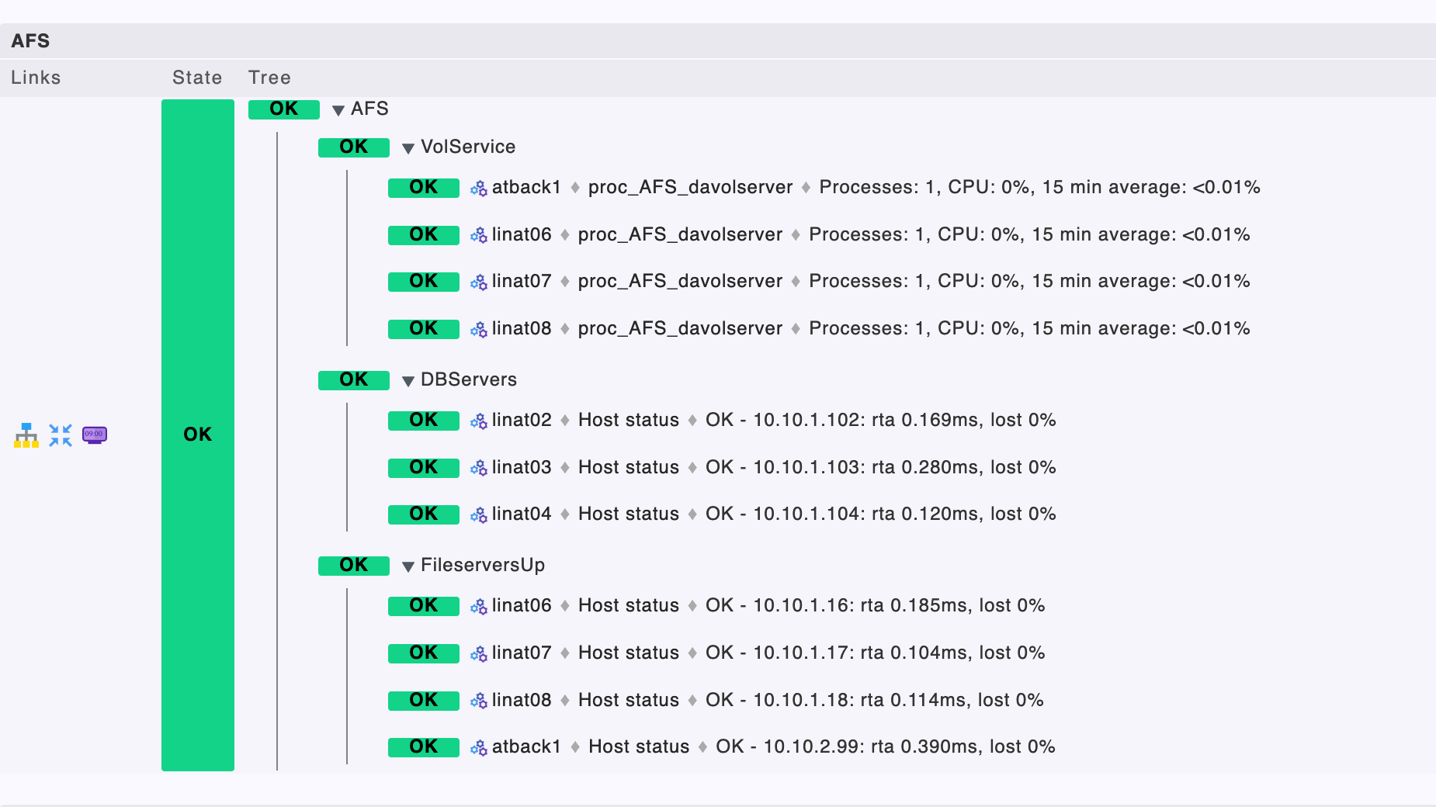Click the blue inward-arrows collapse icon
The height and width of the screenshot is (807, 1436).
tap(61, 435)
